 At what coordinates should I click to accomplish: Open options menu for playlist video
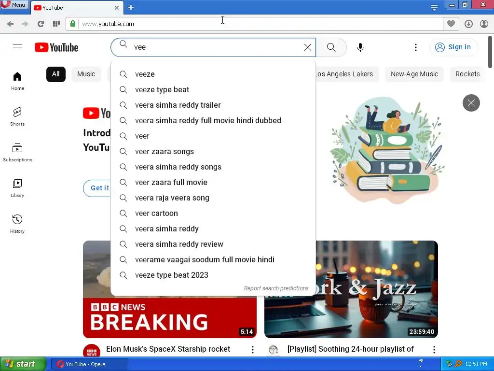tap(434, 350)
